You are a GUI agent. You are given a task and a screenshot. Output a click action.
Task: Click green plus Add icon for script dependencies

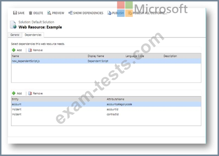coord(14,50)
